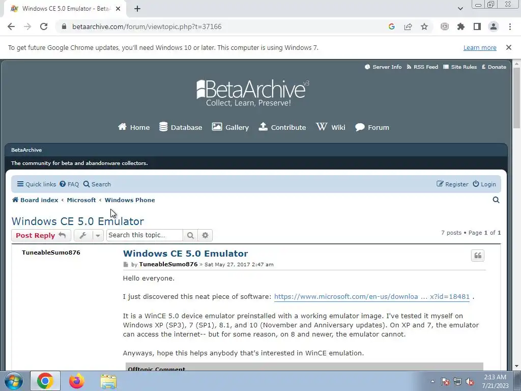Share this page using the share icon
Screen dimensions: 521x391
coord(408,26)
